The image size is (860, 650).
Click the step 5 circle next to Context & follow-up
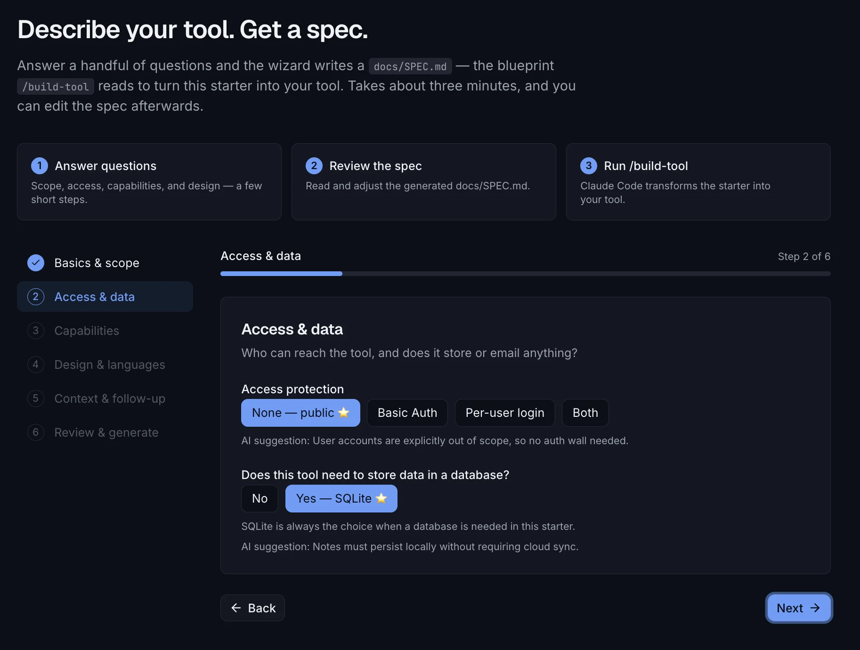pyautogui.click(x=36, y=398)
